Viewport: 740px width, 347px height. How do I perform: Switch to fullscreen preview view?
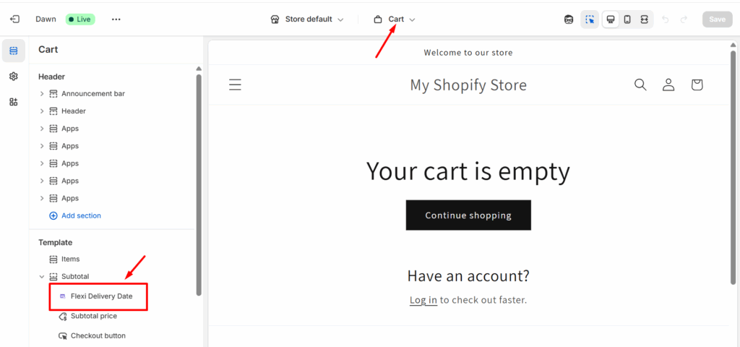(x=644, y=20)
